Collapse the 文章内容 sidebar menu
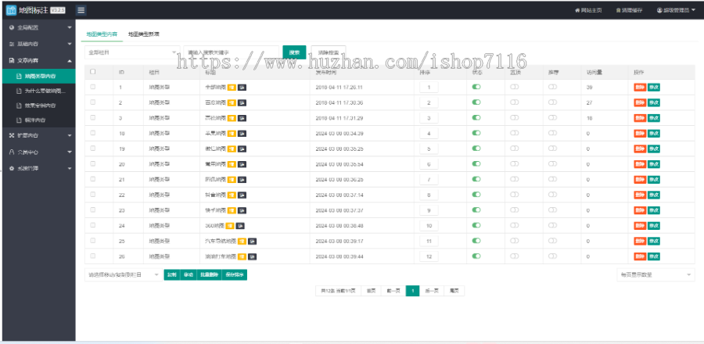The width and height of the screenshot is (704, 344). tap(38, 60)
